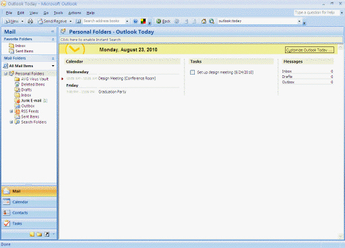Open Sent Items under Favorite Folders
Screen dimensions: 345x248
pos(21,51)
